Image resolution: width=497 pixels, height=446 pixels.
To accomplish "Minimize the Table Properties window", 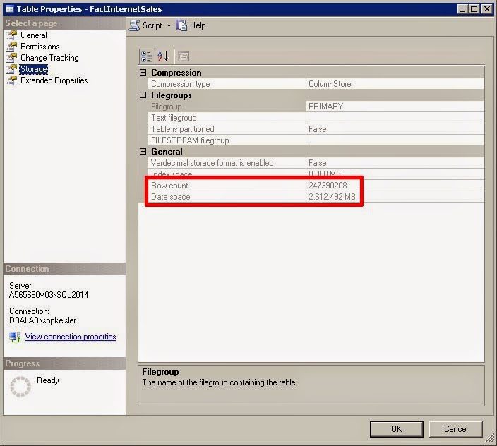I will point(462,9).
